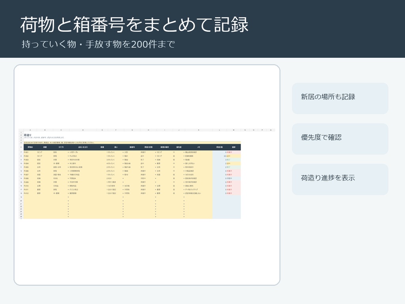Click the 優先度で確認 feature card

[x=340, y=139]
